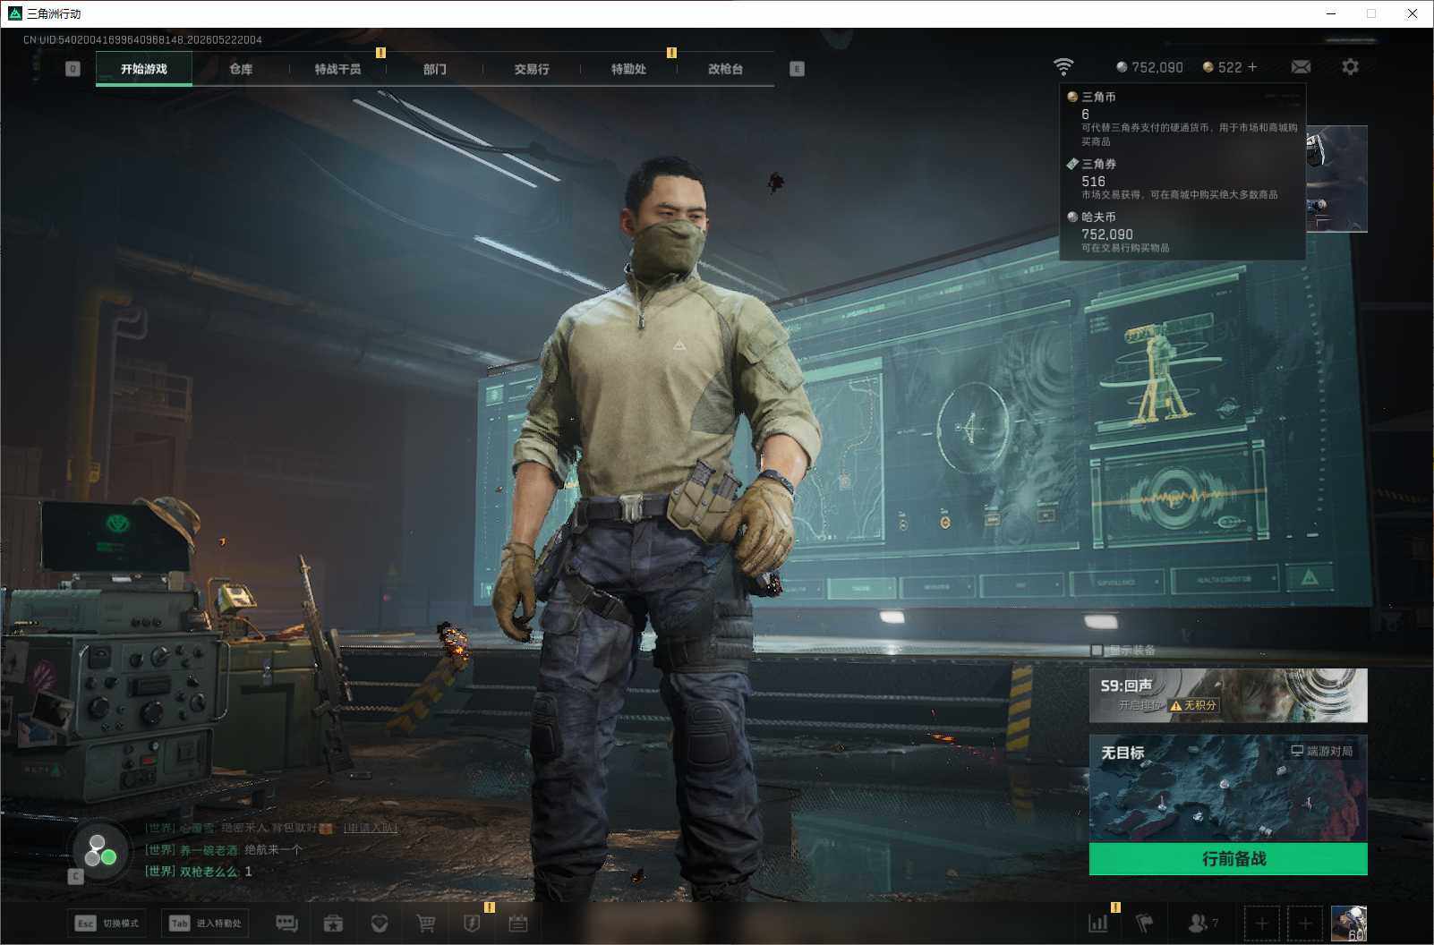Open the 改枪台 tab
This screenshot has height=945, width=1434.
pyautogui.click(x=725, y=69)
